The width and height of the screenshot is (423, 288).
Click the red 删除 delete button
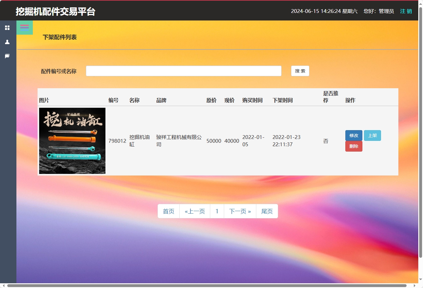tap(354, 146)
